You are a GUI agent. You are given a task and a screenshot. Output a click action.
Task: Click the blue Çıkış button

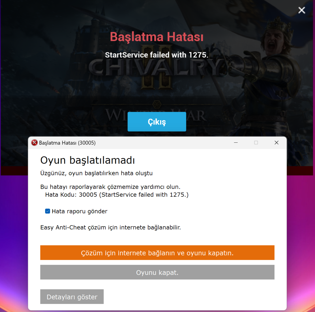tap(157, 122)
